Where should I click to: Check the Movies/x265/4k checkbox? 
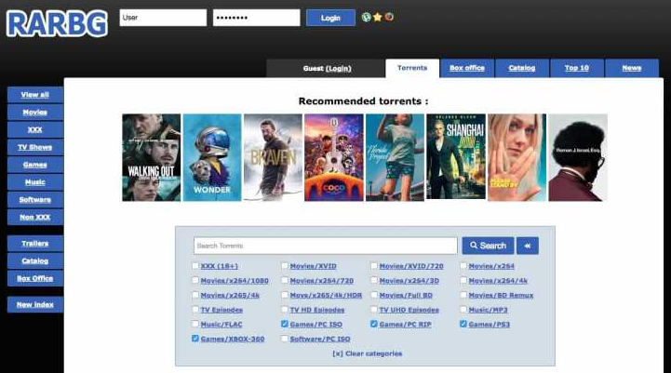pos(195,295)
